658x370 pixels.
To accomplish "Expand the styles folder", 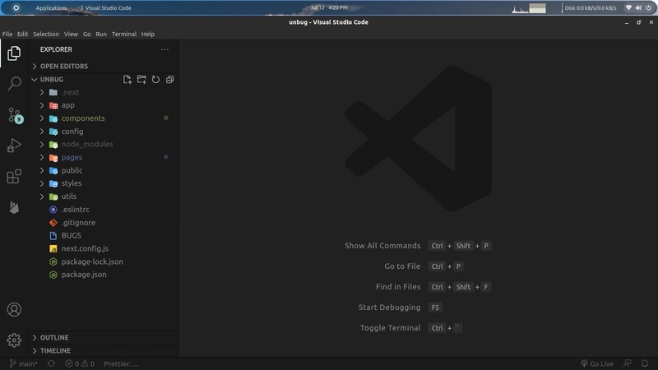I will pos(104,183).
